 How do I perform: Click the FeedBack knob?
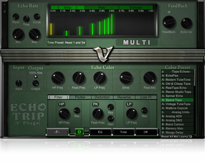tap(169, 22)
